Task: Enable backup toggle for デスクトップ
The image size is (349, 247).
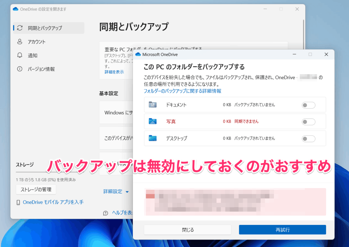Action: pyautogui.click(x=308, y=139)
